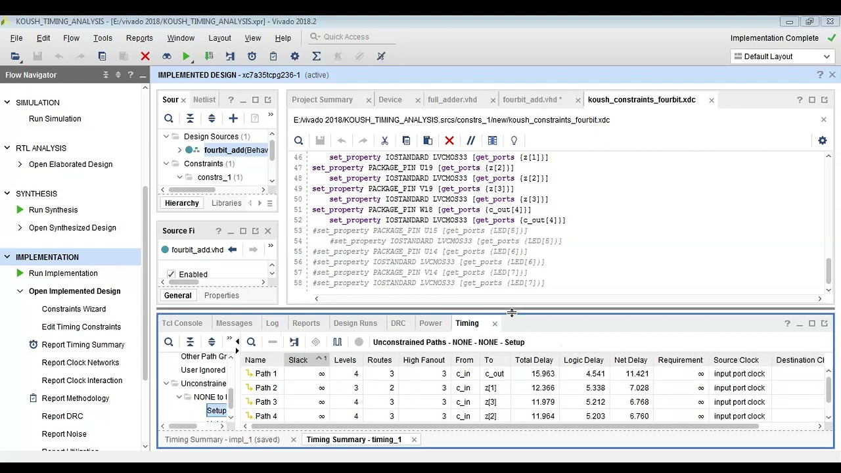Click the Settings gear in main toolbar
This screenshot has height=473, width=841.
[294, 56]
